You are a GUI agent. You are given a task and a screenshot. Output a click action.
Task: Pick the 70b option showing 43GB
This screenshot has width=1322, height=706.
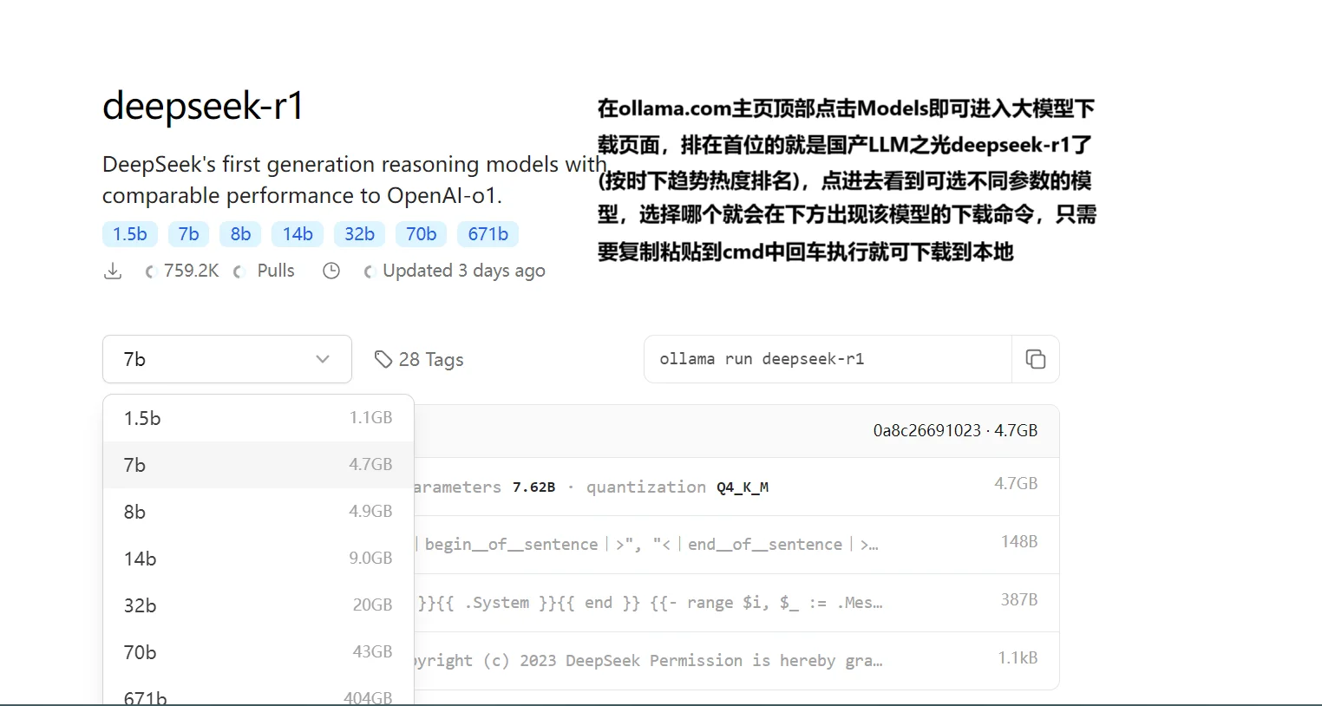[258, 652]
